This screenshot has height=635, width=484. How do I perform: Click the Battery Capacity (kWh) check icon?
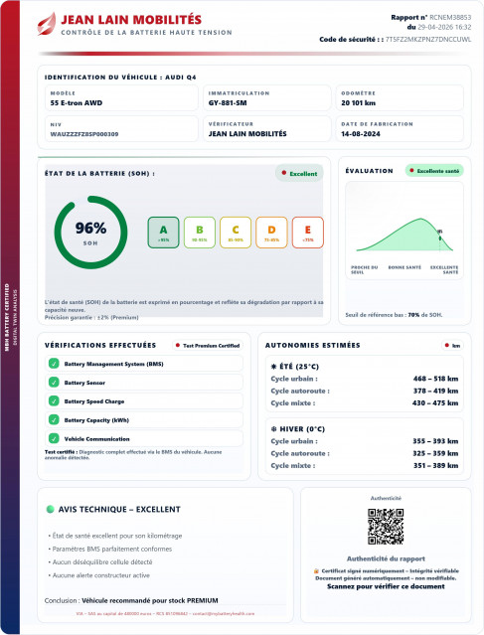pos(54,419)
